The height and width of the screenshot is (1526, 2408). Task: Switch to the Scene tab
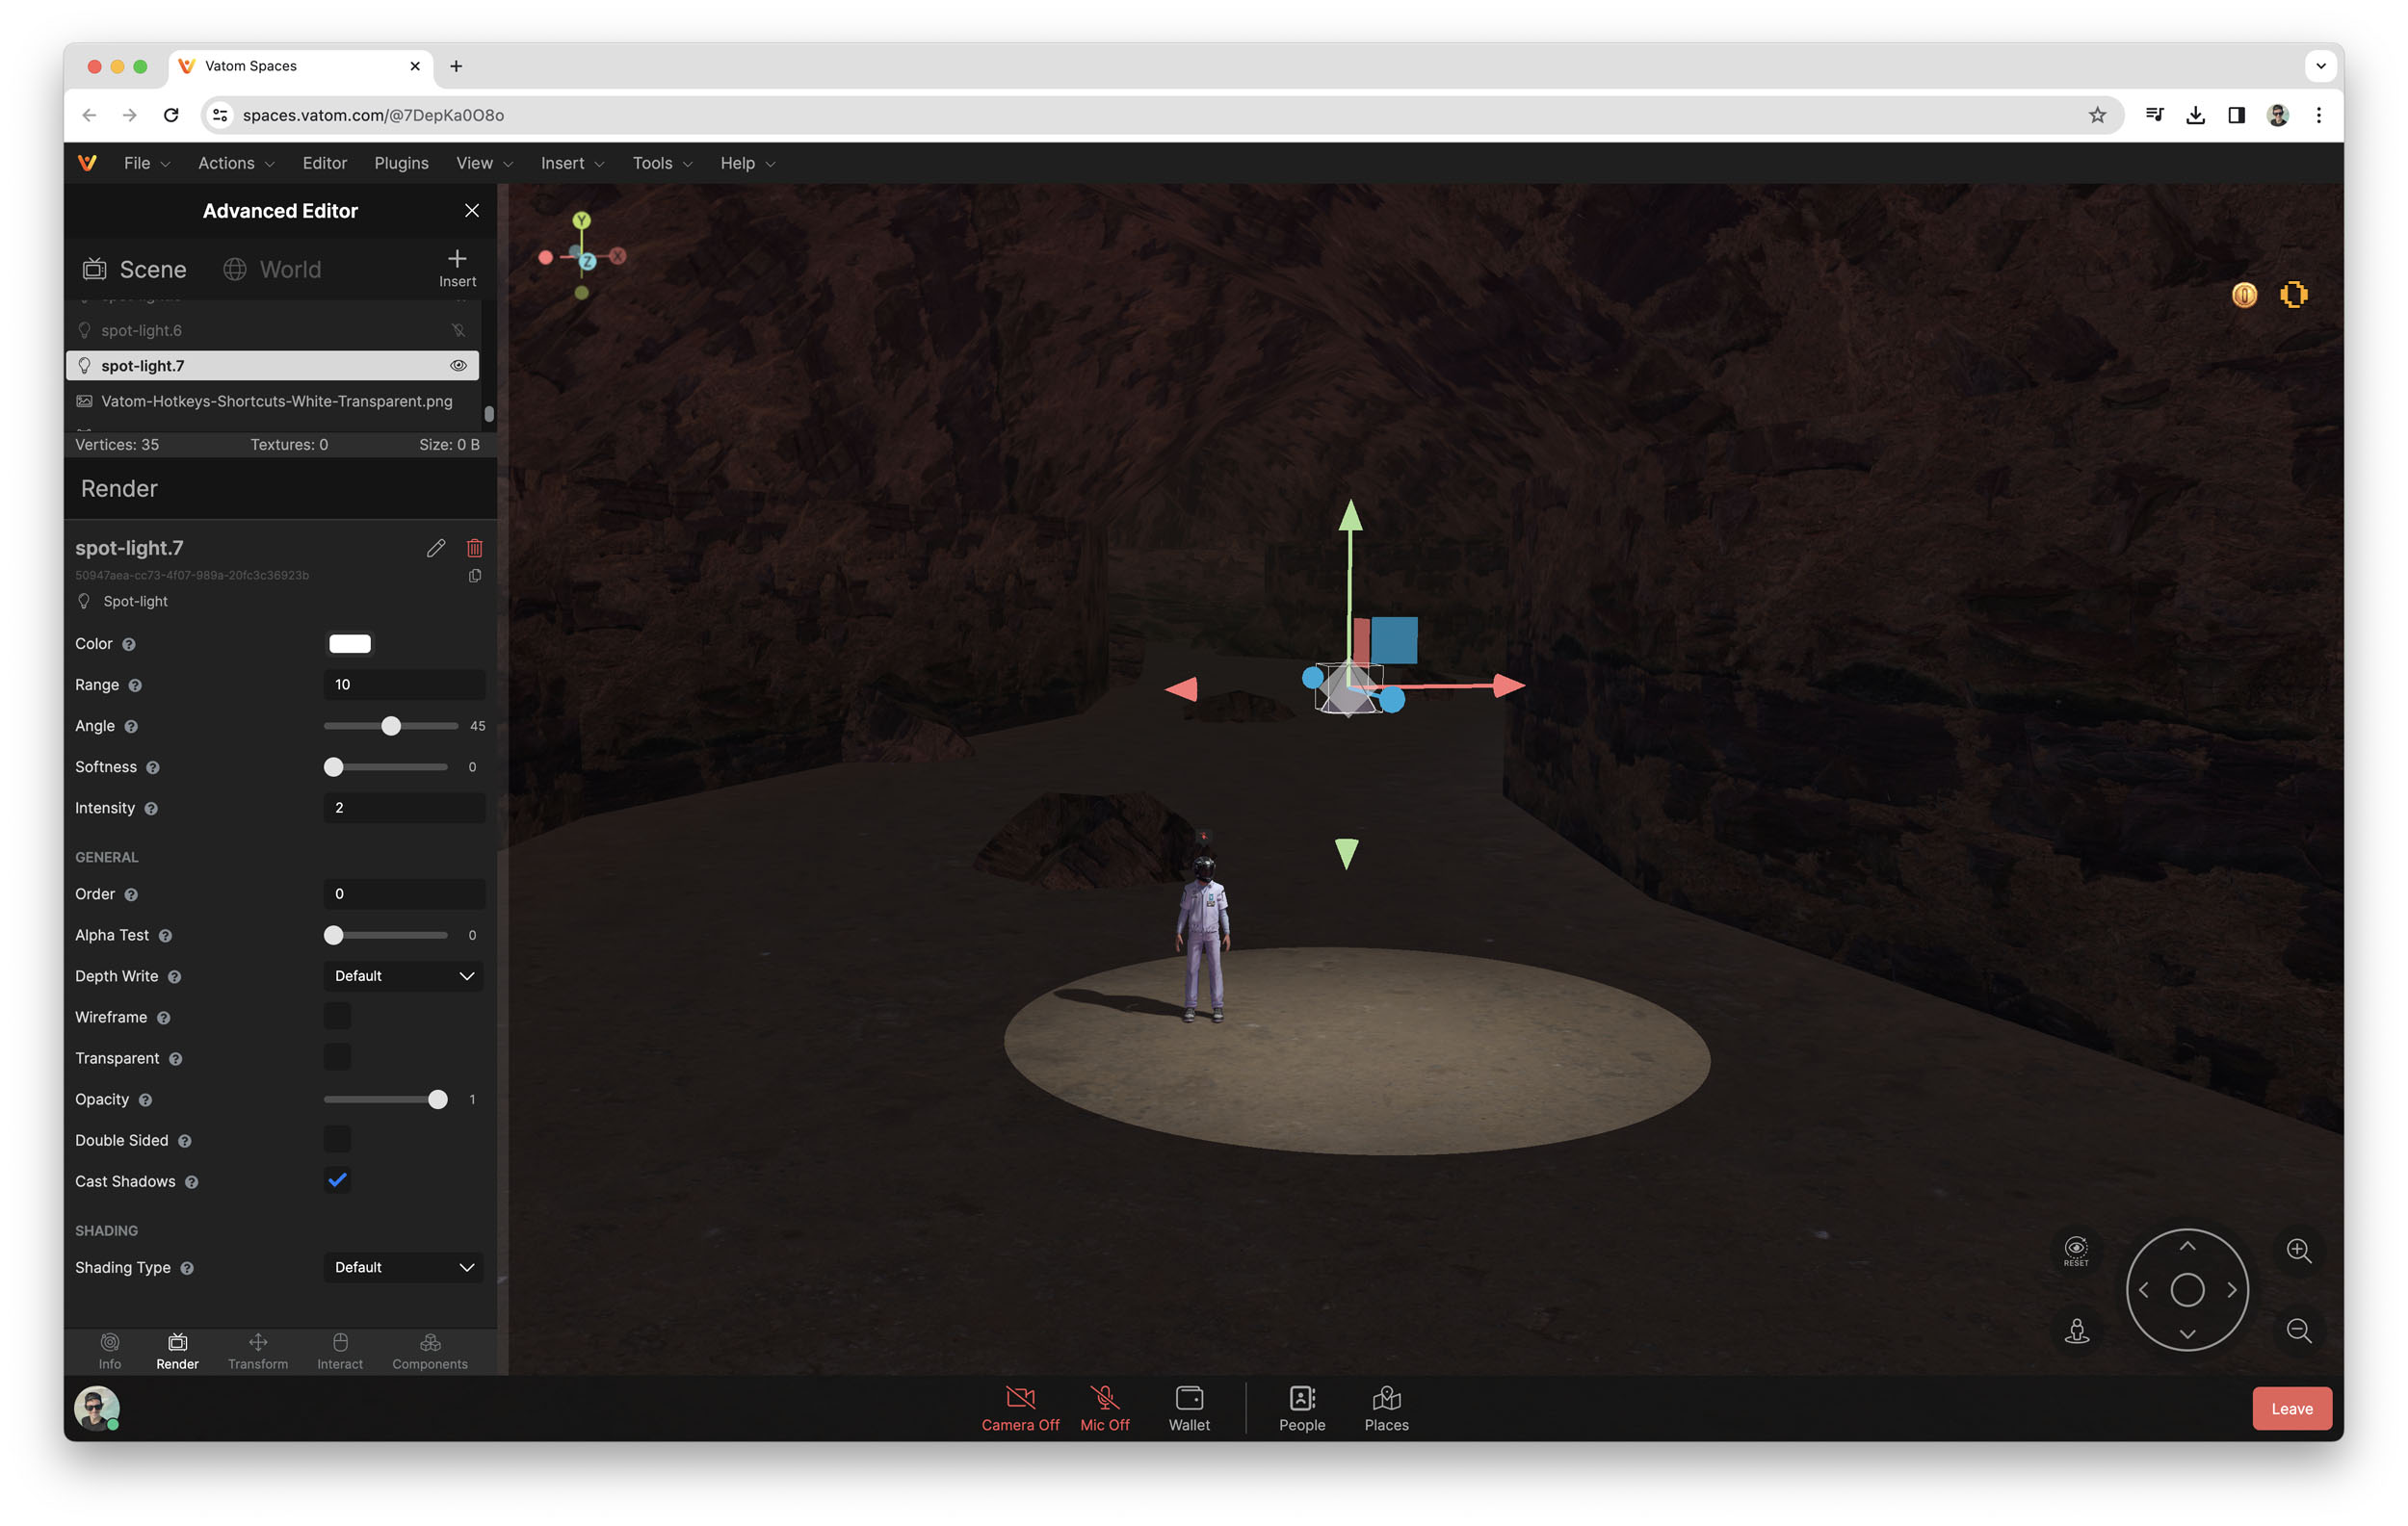coord(134,270)
